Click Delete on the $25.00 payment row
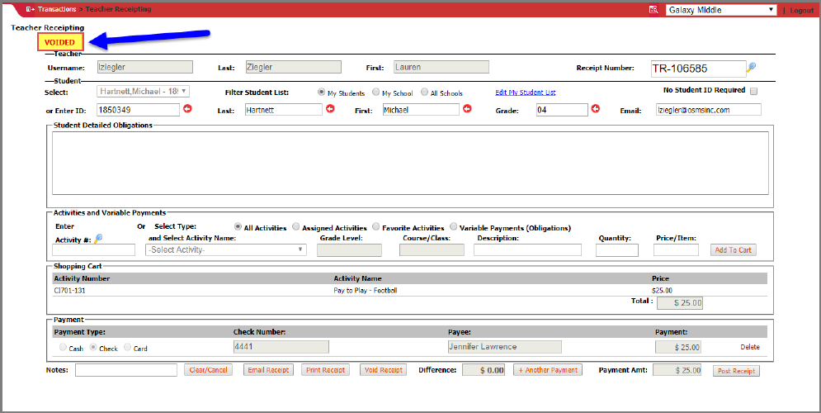Viewport: 821px width, 413px height. pos(750,347)
